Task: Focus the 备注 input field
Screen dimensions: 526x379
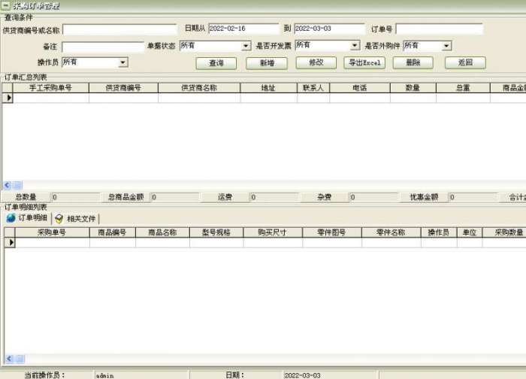Action: [x=103, y=47]
